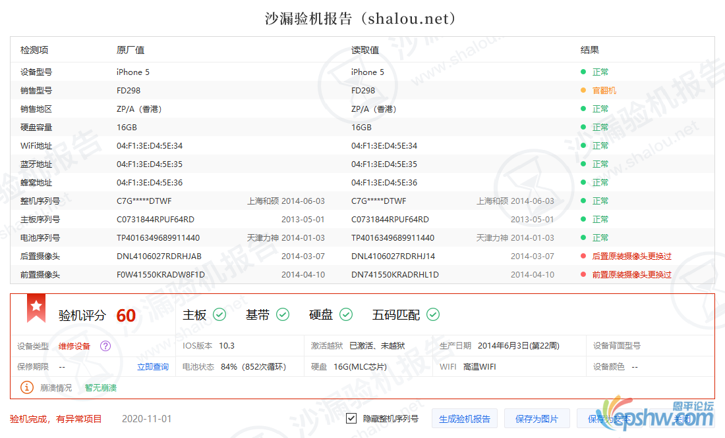Screen dimensions: 725x438
Task: Click TP4016349689911440 in the 读取值 column
Action: pyautogui.click(x=393, y=237)
